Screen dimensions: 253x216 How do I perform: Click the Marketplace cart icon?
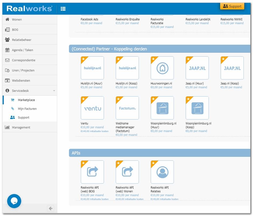[13, 100]
